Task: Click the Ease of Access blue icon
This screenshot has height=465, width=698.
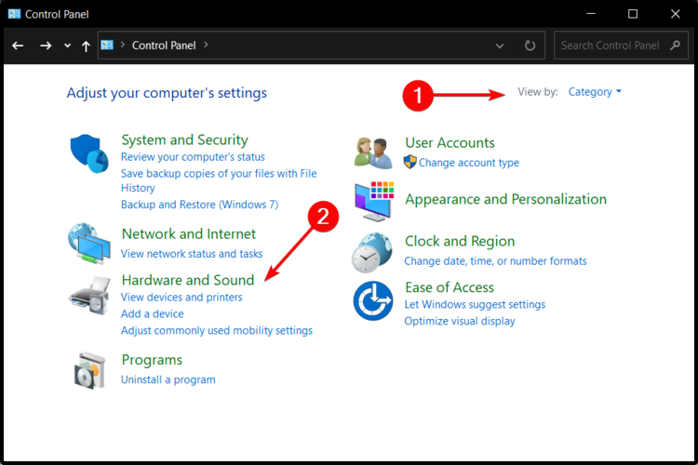Action: [373, 300]
